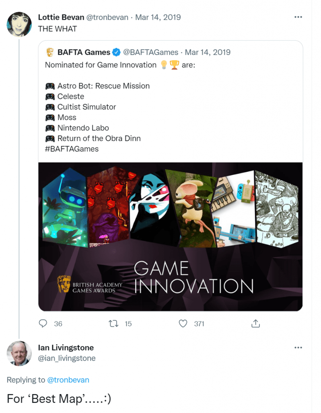Click the #BAFTAGames hashtag
The height and width of the screenshot is (413, 321).
72,149
